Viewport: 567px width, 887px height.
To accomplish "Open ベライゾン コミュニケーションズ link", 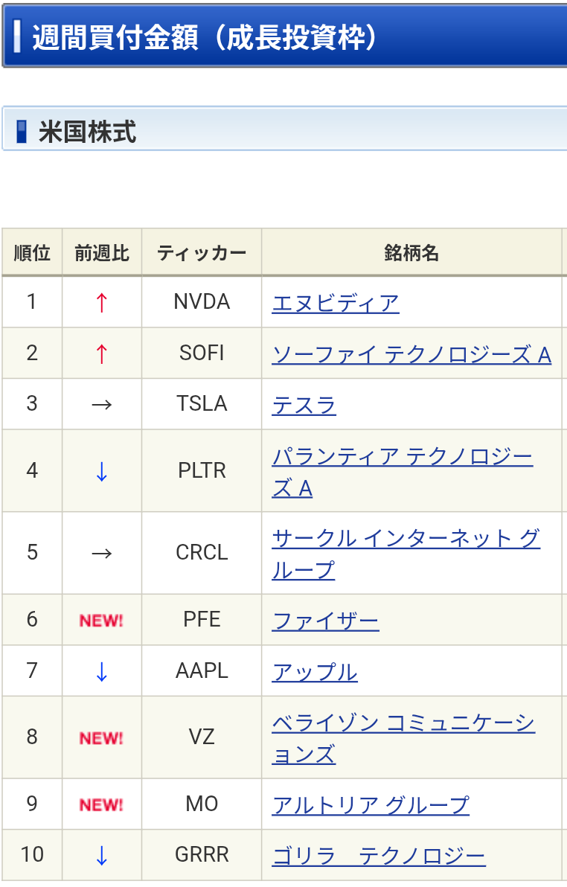I will pyautogui.click(x=403, y=738).
